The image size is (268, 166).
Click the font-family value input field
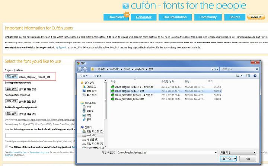40,135
